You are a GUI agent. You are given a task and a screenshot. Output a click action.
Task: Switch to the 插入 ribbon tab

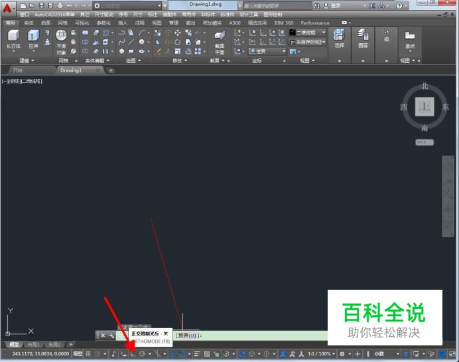click(122, 23)
